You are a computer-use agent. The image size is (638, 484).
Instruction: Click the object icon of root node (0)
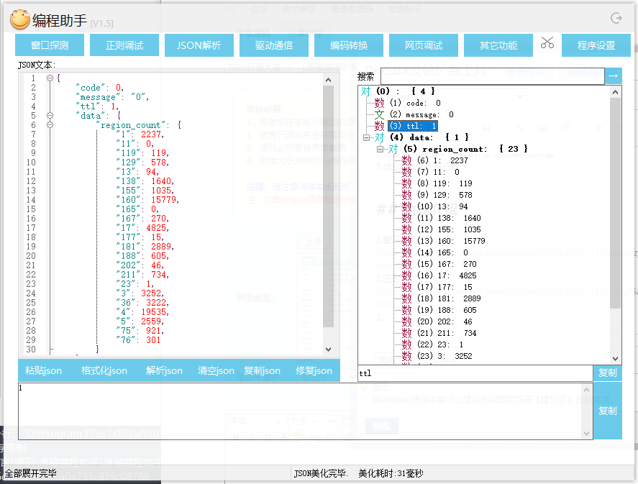365,91
